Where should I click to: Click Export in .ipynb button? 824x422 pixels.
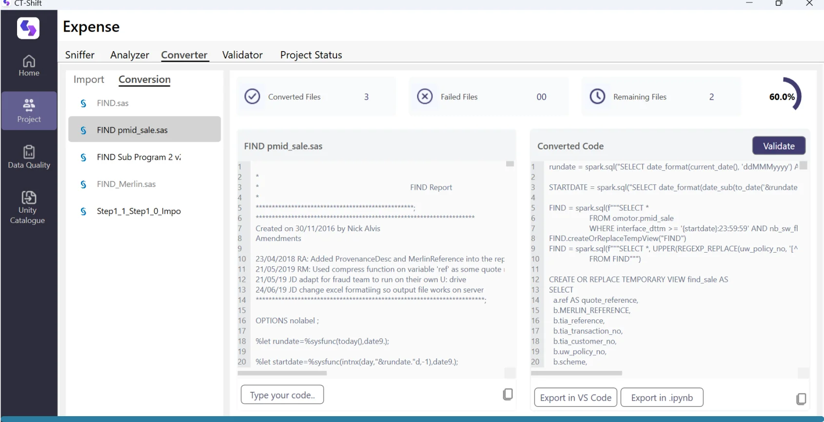[662, 397]
